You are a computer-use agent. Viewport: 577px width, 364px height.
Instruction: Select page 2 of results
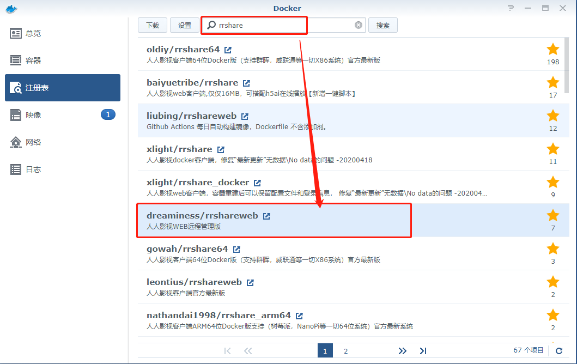point(346,351)
